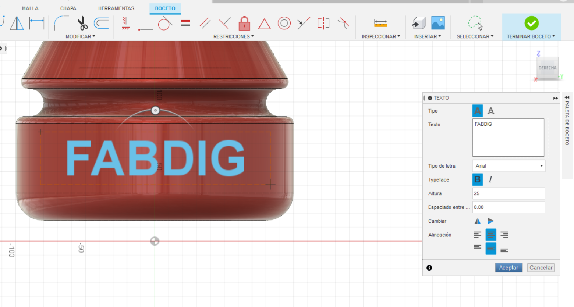574x307 pixels.
Task: Collapse the TEXTO dialog header
Action: 430,98
